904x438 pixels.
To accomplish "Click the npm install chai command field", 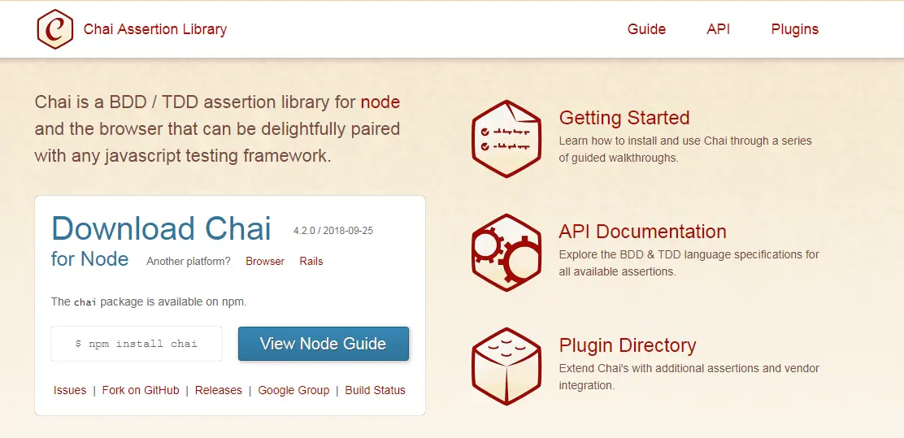I will coord(137,344).
